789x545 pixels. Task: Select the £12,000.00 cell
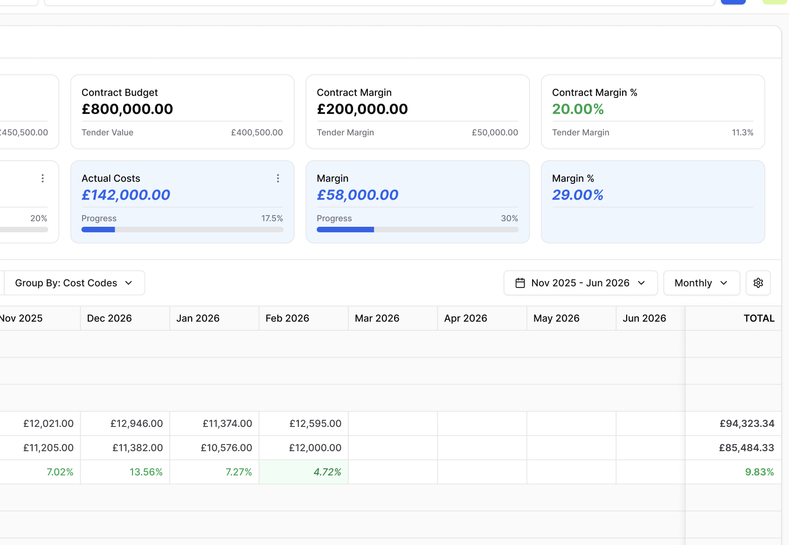(x=304, y=448)
